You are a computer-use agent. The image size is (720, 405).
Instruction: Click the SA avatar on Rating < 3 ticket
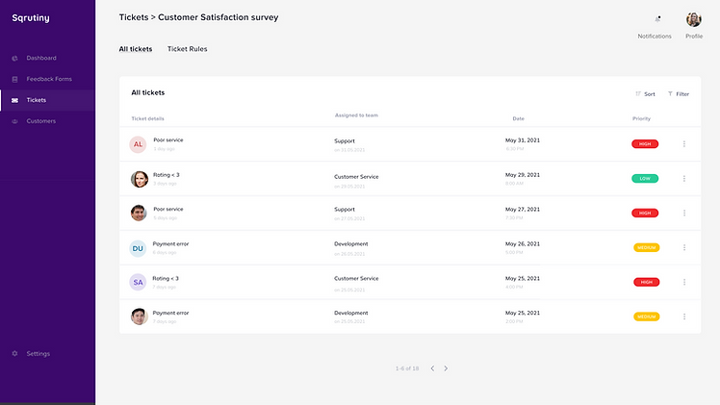click(138, 282)
